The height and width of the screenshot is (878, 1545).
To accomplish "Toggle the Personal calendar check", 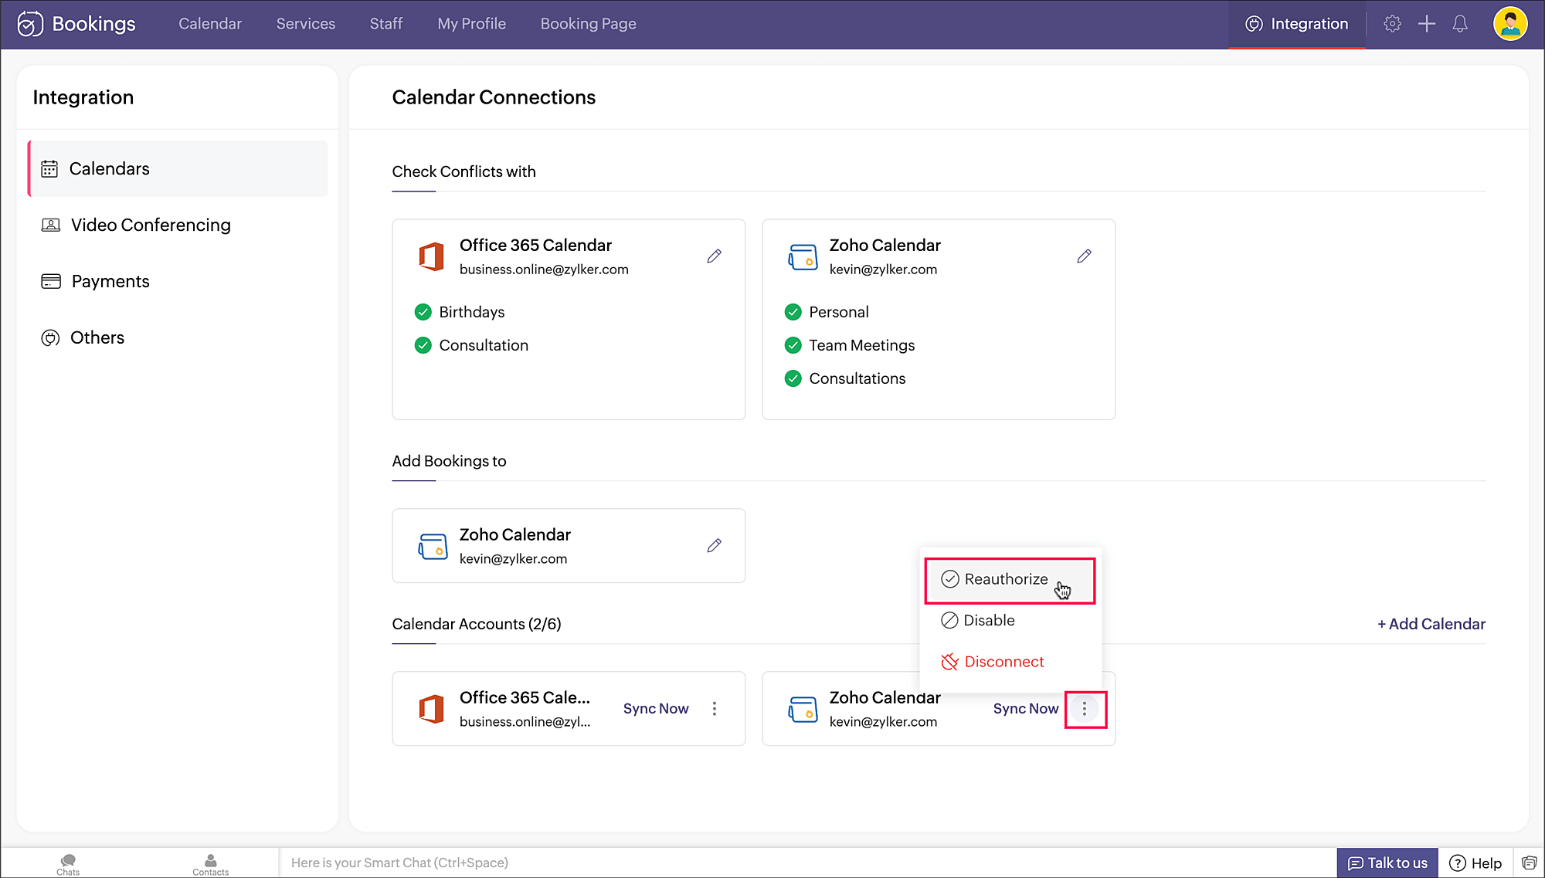I will (x=793, y=312).
